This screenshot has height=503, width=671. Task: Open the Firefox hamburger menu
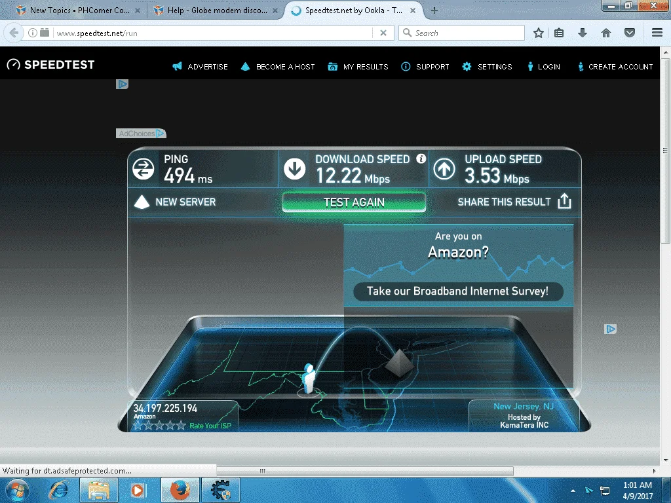[x=657, y=33]
